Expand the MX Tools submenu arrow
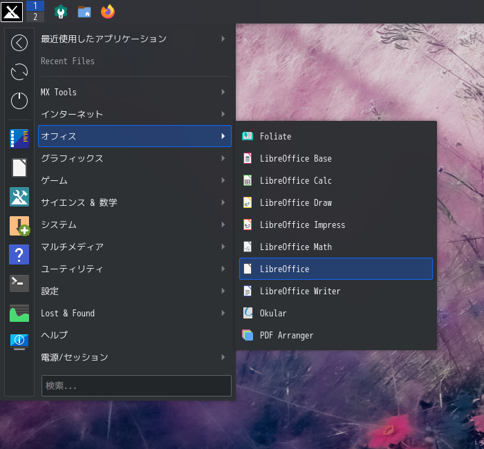 pos(223,92)
